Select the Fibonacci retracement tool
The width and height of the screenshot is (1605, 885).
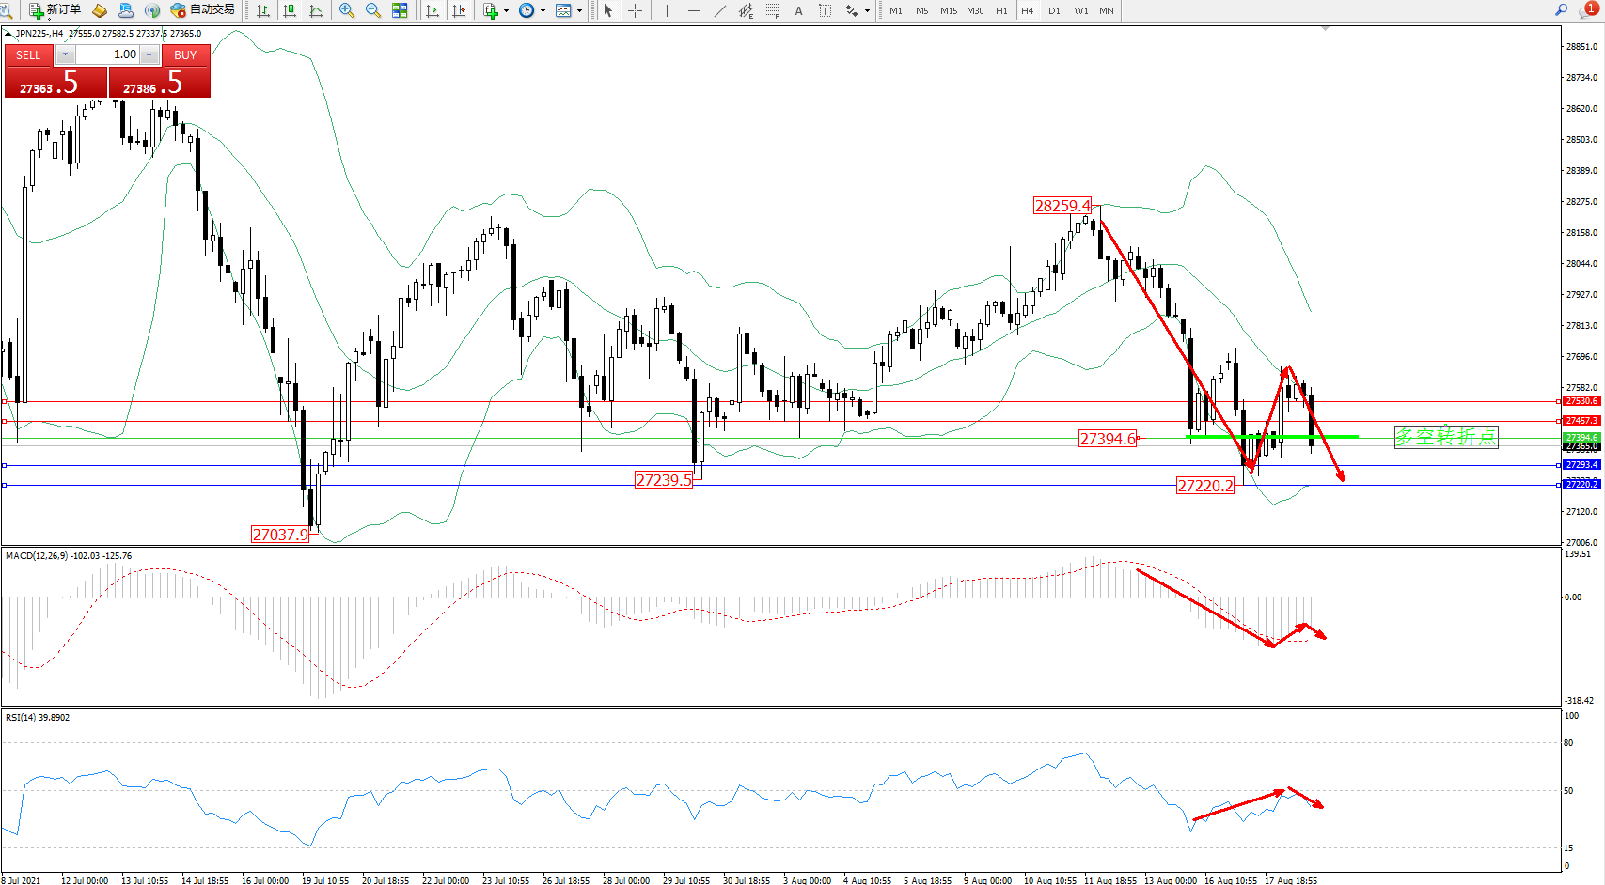click(x=772, y=10)
